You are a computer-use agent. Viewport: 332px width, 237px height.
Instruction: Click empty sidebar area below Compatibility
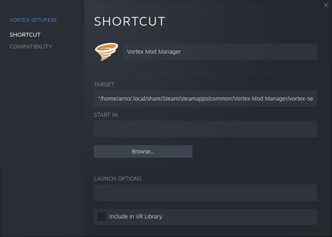point(42,138)
